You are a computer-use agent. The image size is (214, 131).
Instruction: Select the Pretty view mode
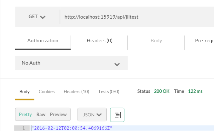pyautogui.click(x=25, y=115)
